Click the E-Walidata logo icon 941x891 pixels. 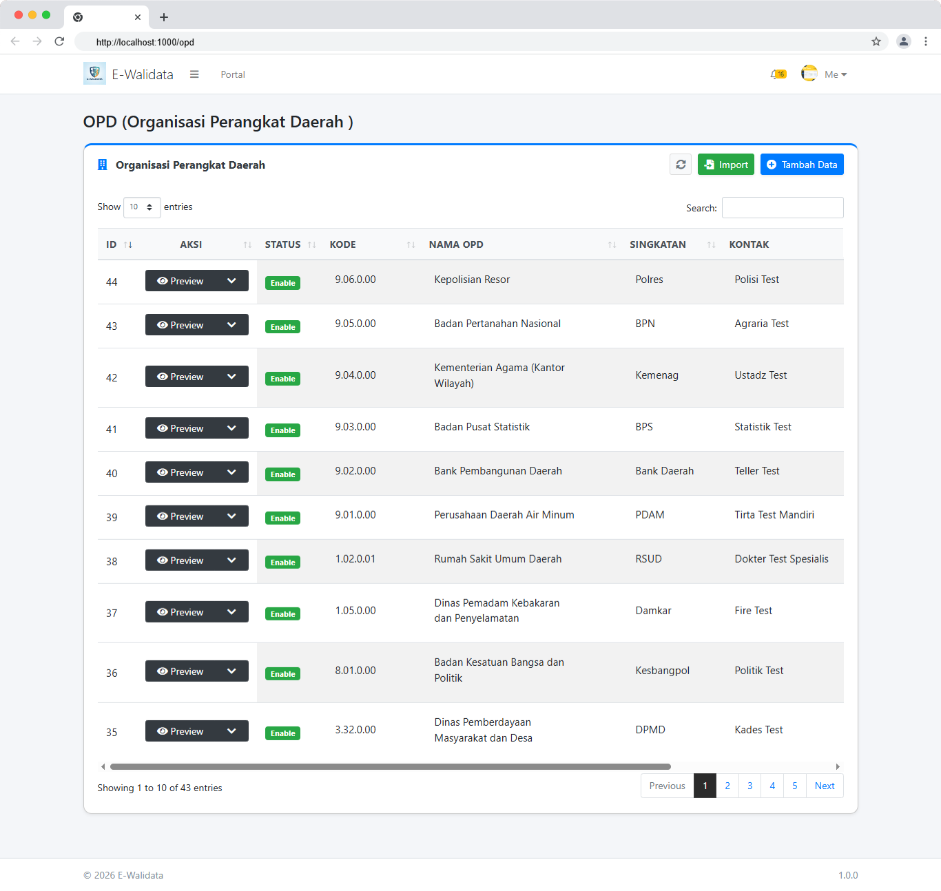coord(94,74)
